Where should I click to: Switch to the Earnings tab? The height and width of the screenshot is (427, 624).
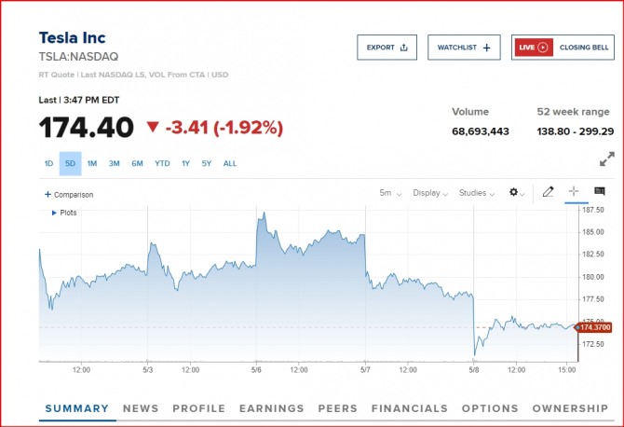coord(271,408)
